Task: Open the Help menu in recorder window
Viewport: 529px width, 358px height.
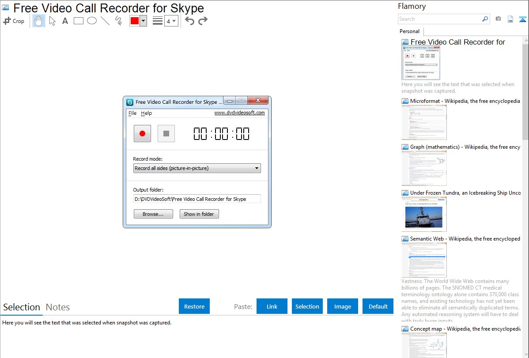Action: point(147,113)
